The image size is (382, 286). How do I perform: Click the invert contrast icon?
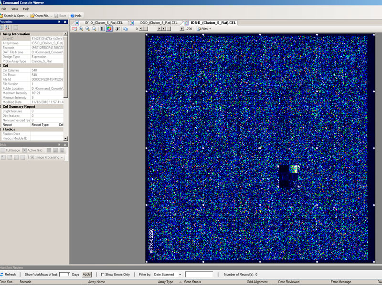[x=117, y=29]
